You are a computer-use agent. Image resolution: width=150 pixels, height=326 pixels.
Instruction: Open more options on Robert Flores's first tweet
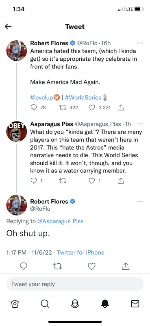click(x=140, y=43)
